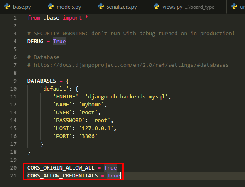The width and height of the screenshot is (245, 187).
Task: Click line number 1 in the gutter
Action: pos(15,18)
